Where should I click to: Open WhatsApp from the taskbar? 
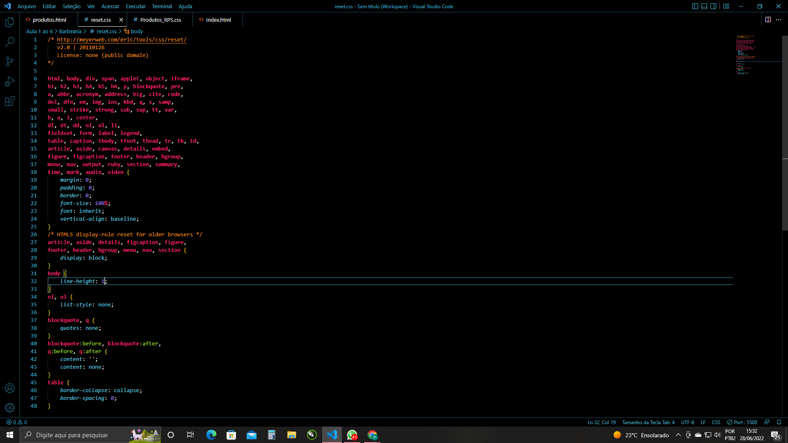(352, 435)
